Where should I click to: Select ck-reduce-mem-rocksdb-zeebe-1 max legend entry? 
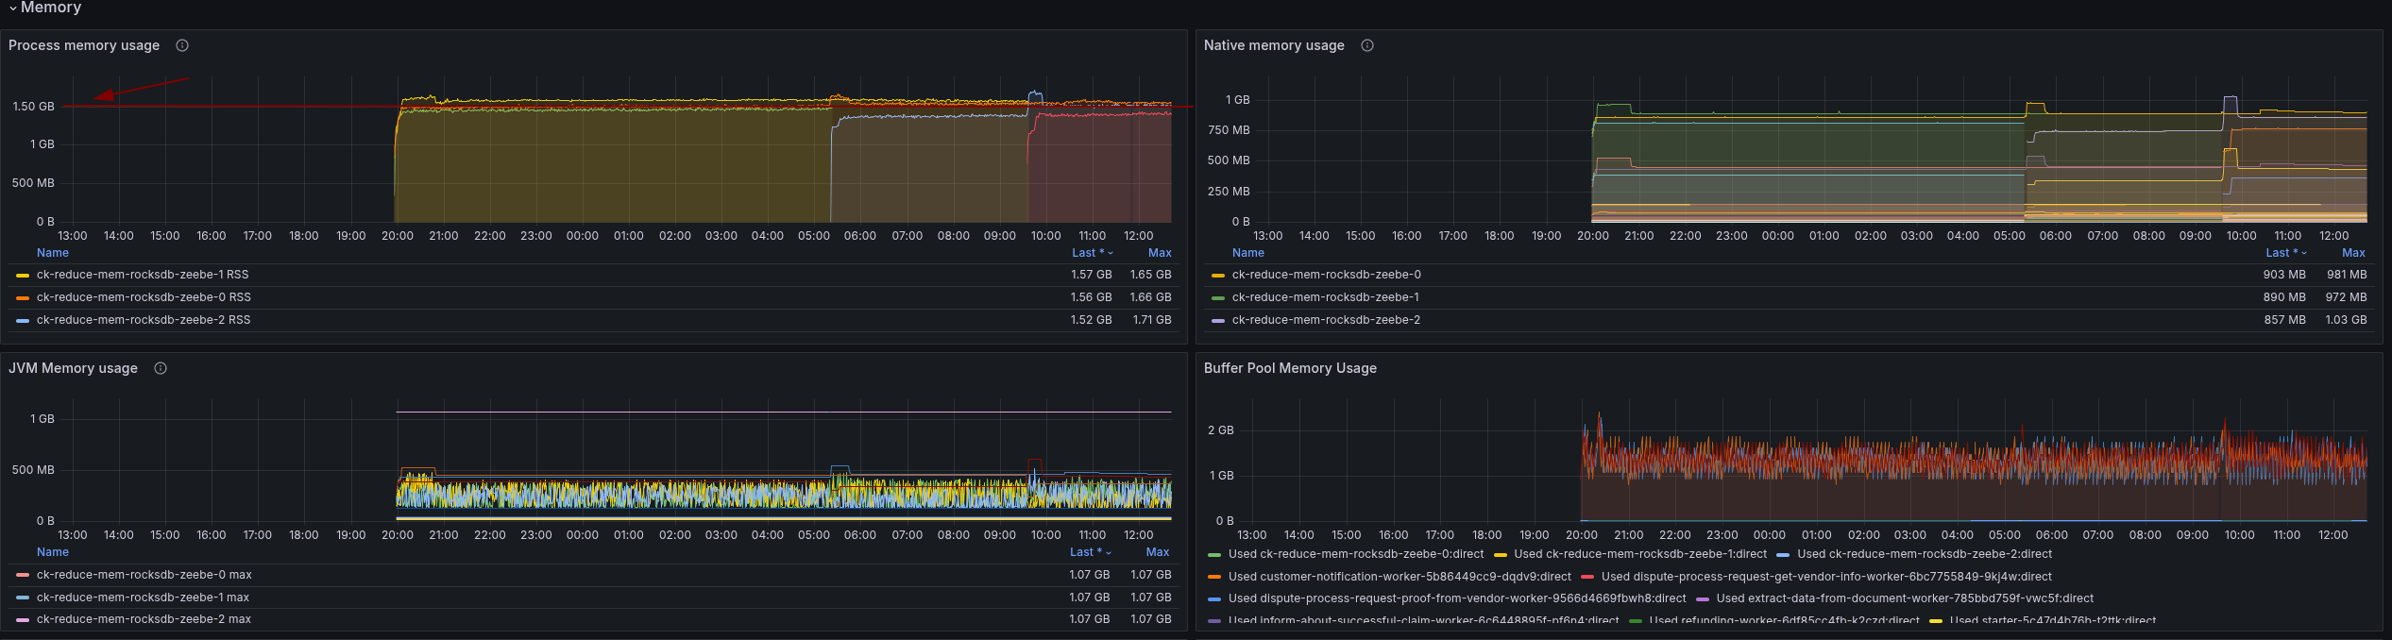click(x=143, y=598)
